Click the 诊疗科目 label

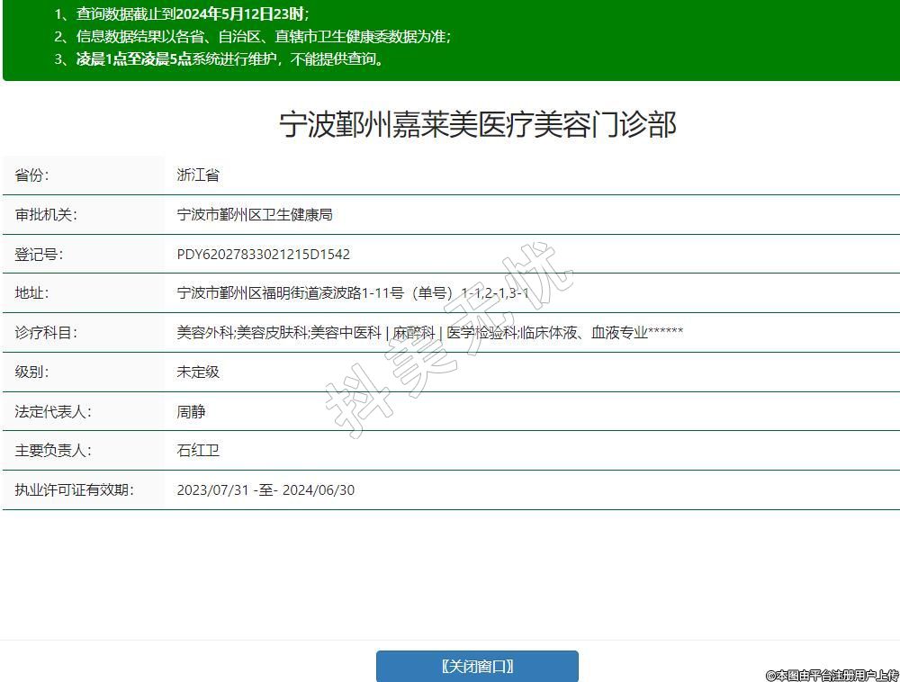tap(46, 333)
